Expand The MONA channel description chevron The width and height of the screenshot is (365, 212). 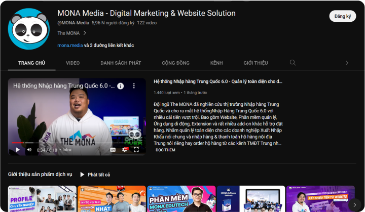click(85, 33)
